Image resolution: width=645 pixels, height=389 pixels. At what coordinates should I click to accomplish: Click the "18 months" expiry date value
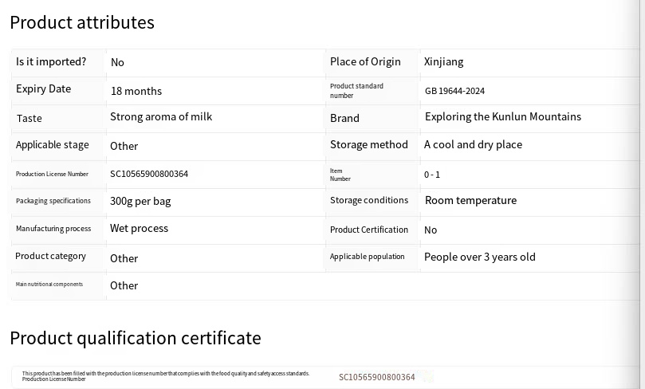click(x=136, y=91)
